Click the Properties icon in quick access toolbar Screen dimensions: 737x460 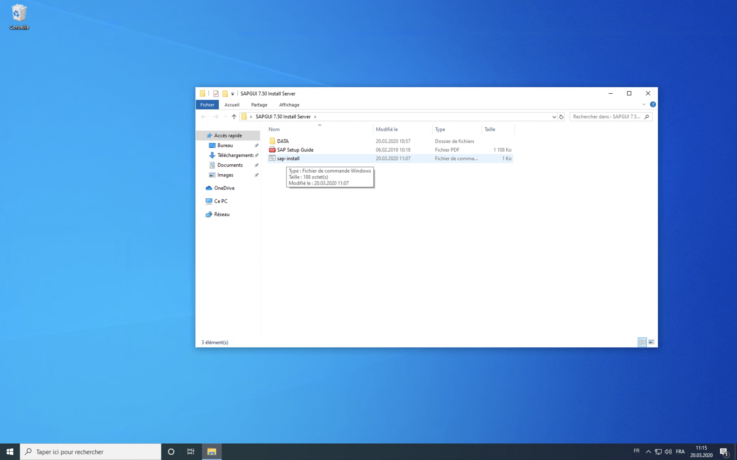(216, 93)
